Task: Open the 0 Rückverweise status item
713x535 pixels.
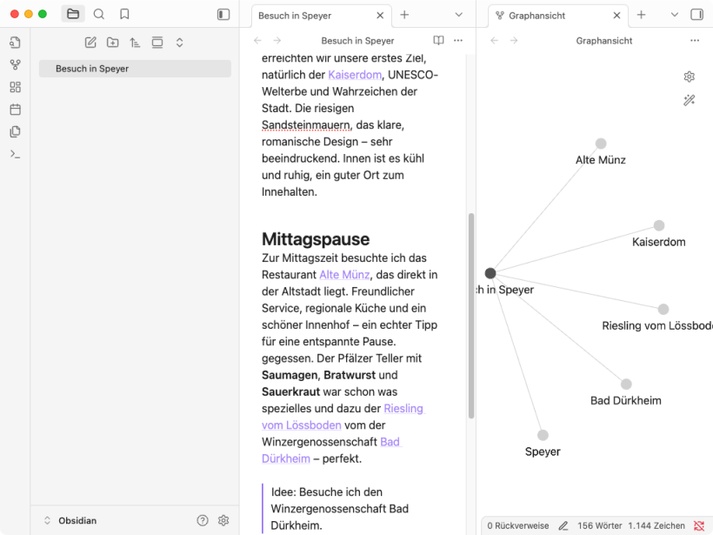Action: (518, 525)
